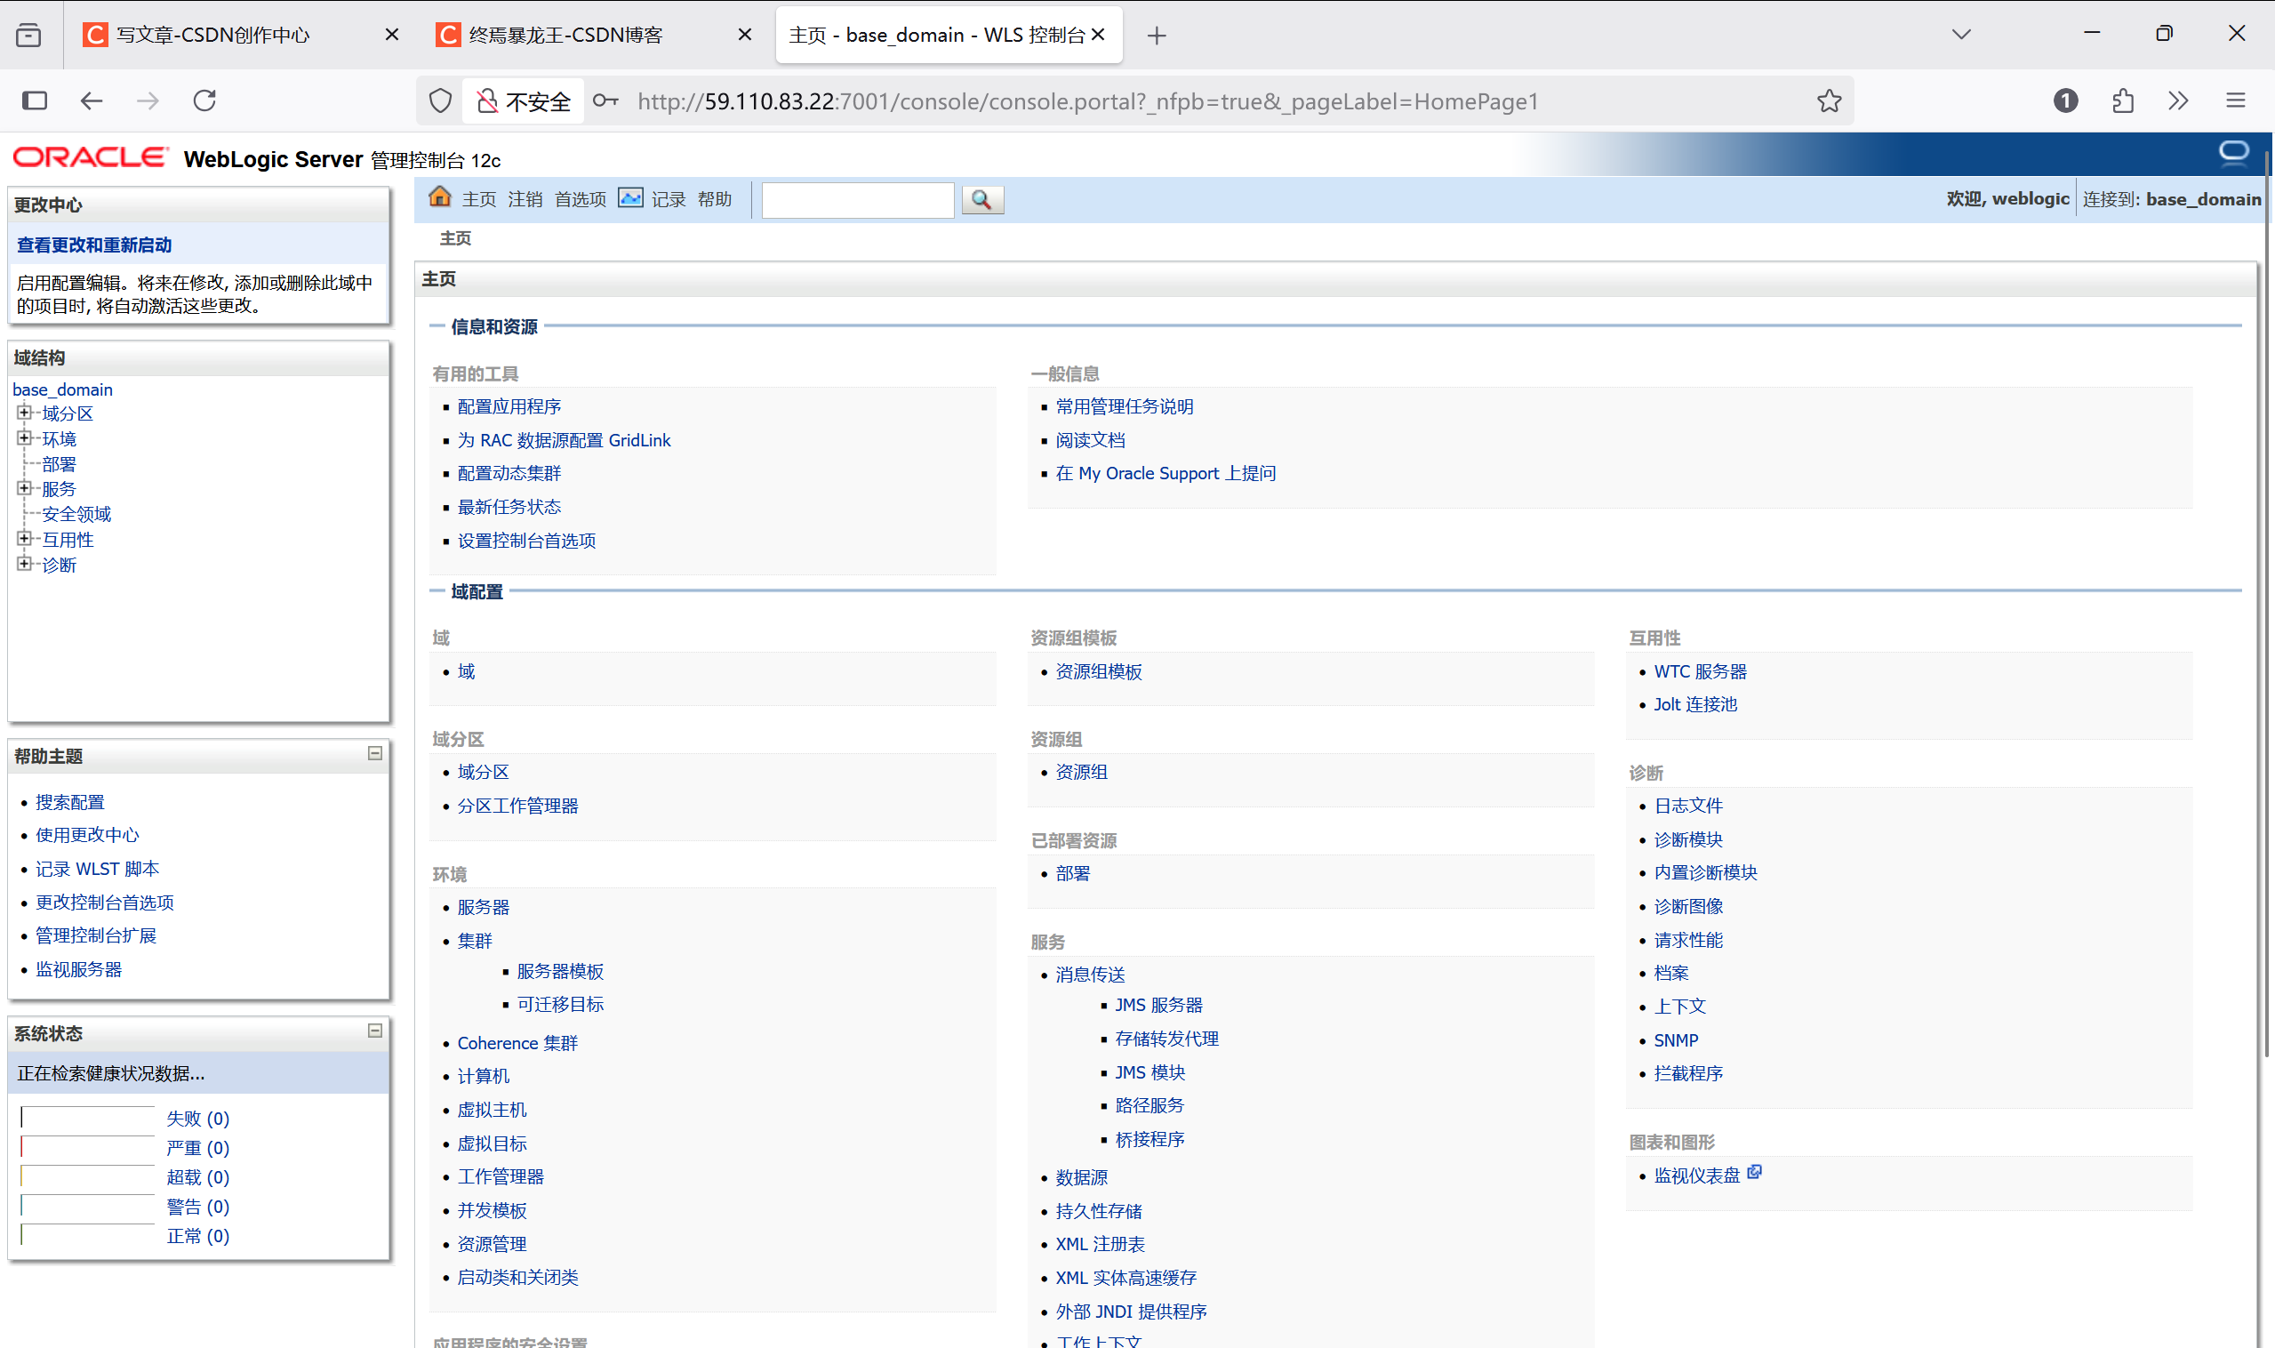Click the 失败 health status bar
Viewport: 2275px width, 1348px height.
(x=87, y=1119)
